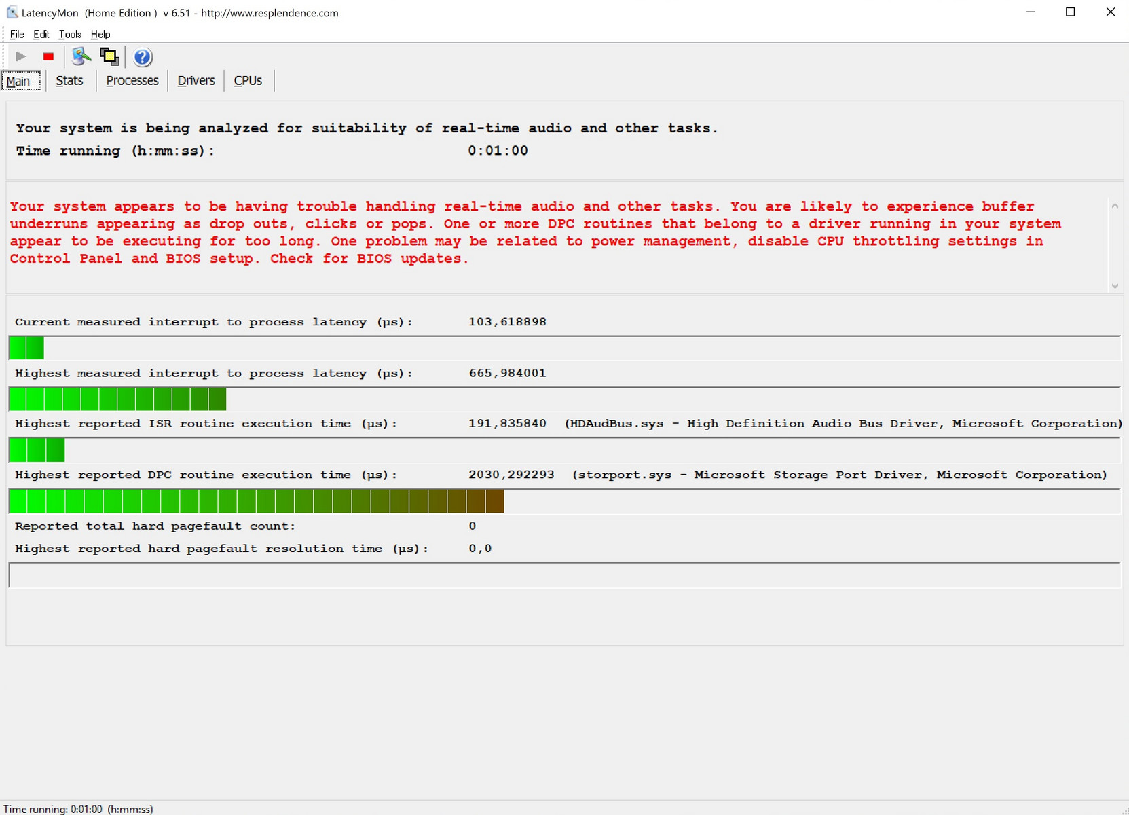Switch to the Drivers tab
This screenshot has height=815, width=1129.
[x=196, y=80]
